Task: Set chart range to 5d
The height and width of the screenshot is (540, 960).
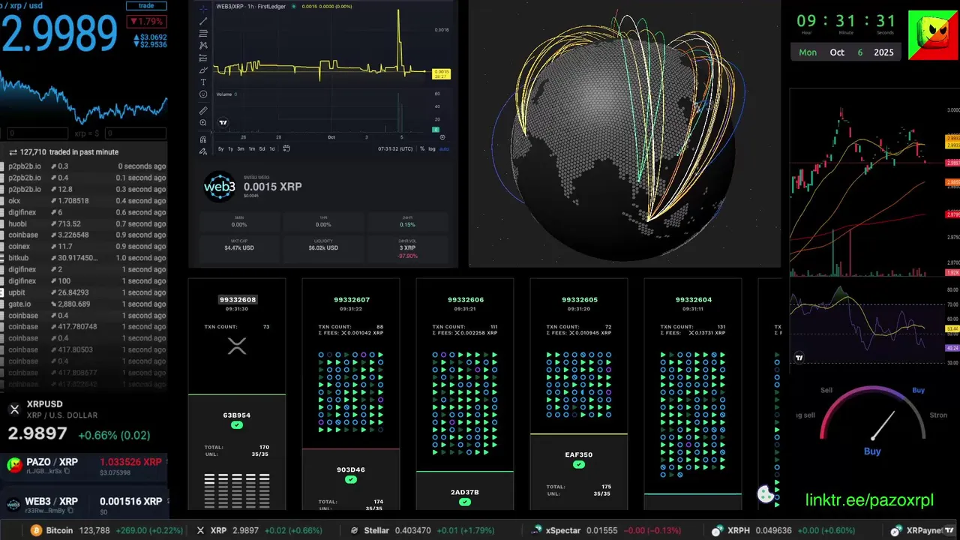Action: click(x=262, y=148)
